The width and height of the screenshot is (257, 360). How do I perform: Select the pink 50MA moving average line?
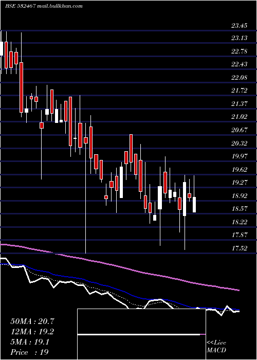[119, 266]
